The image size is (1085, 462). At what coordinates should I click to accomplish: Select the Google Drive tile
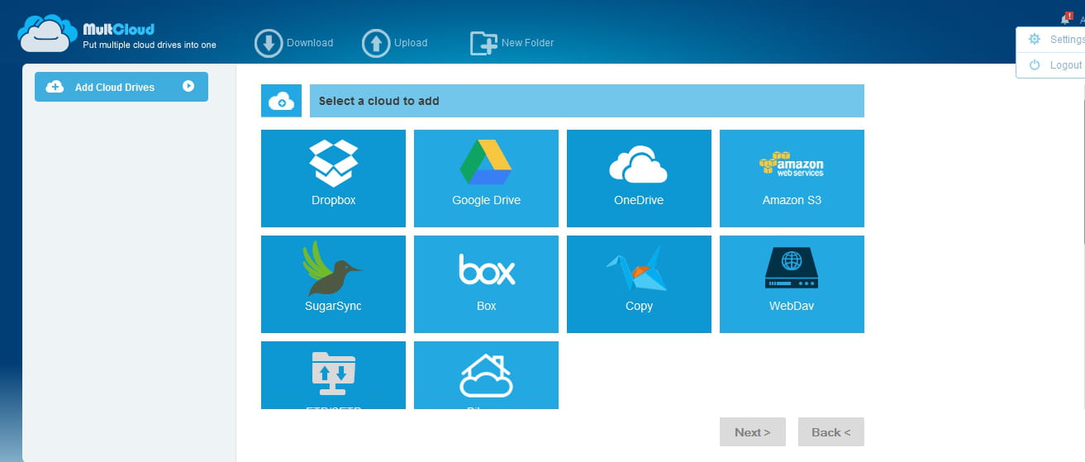click(486, 178)
